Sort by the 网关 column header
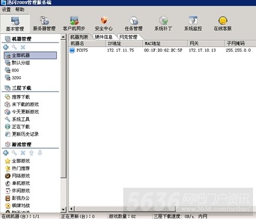 point(206,44)
